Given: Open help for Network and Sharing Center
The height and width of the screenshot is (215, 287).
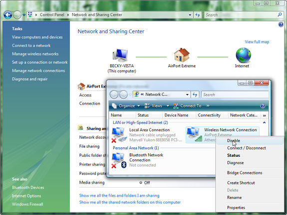Looking at the screenshot, I should click(x=281, y=24).
